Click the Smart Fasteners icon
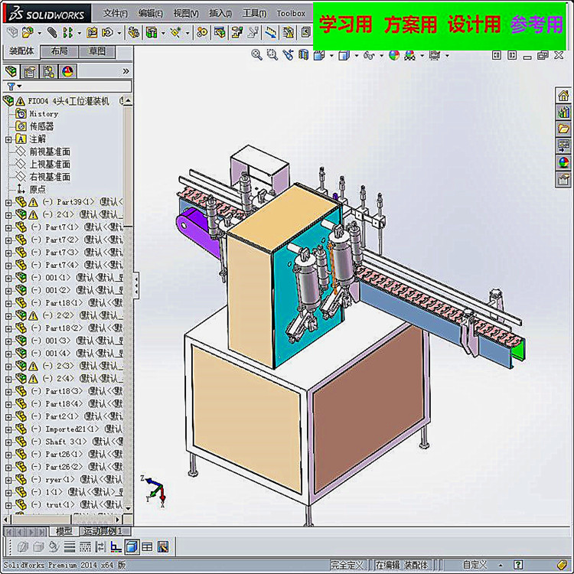The height and width of the screenshot is (574, 574). 92,33
